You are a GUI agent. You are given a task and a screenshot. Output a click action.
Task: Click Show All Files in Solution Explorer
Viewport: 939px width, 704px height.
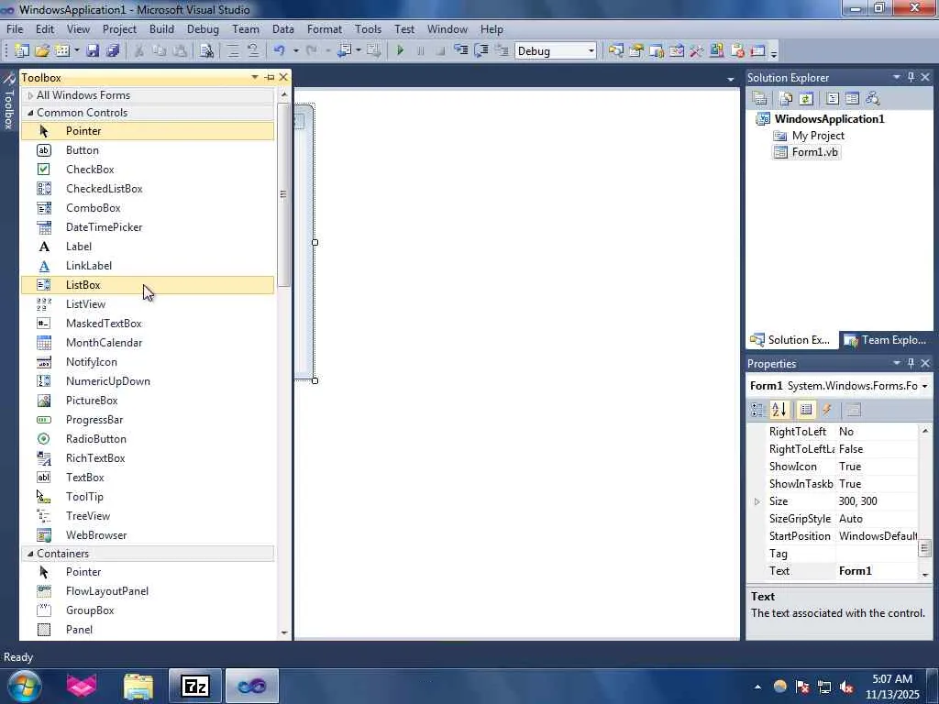point(786,98)
